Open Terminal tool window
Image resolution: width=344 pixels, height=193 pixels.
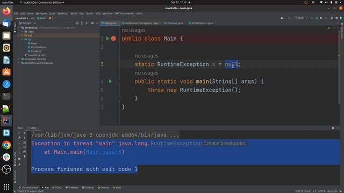point(88,188)
